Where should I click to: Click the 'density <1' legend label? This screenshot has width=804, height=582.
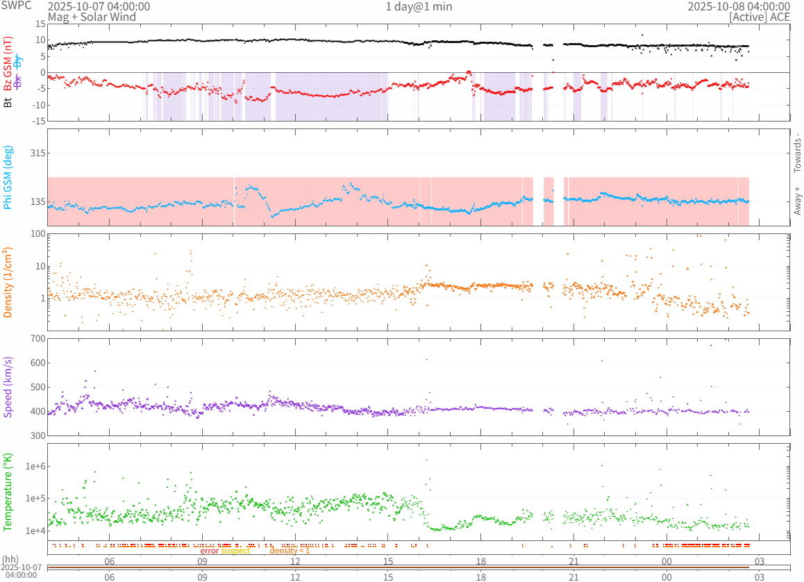point(290,550)
